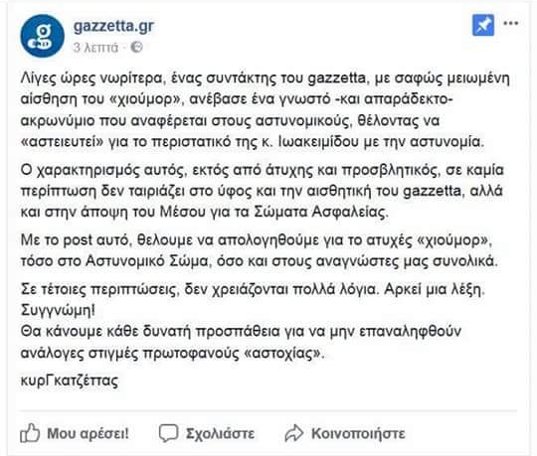Open the '3 λεπτά' timestamp link
This screenshot has width=537, height=456.
click(95, 48)
